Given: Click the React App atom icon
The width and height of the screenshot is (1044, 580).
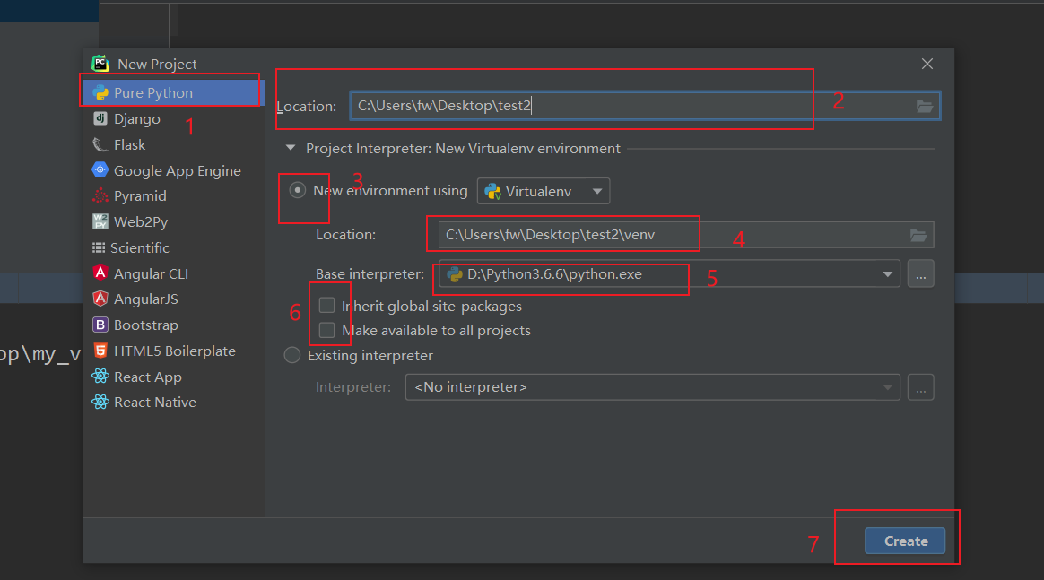Looking at the screenshot, I should coord(100,376).
